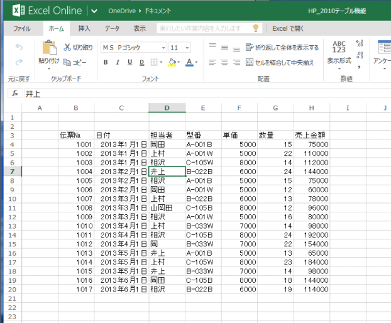Click the Redo arrow icon
391x323 pixels.
[x=19, y=62]
